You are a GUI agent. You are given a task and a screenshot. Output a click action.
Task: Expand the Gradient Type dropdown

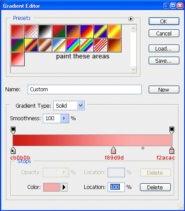click(x=81, y=105)
